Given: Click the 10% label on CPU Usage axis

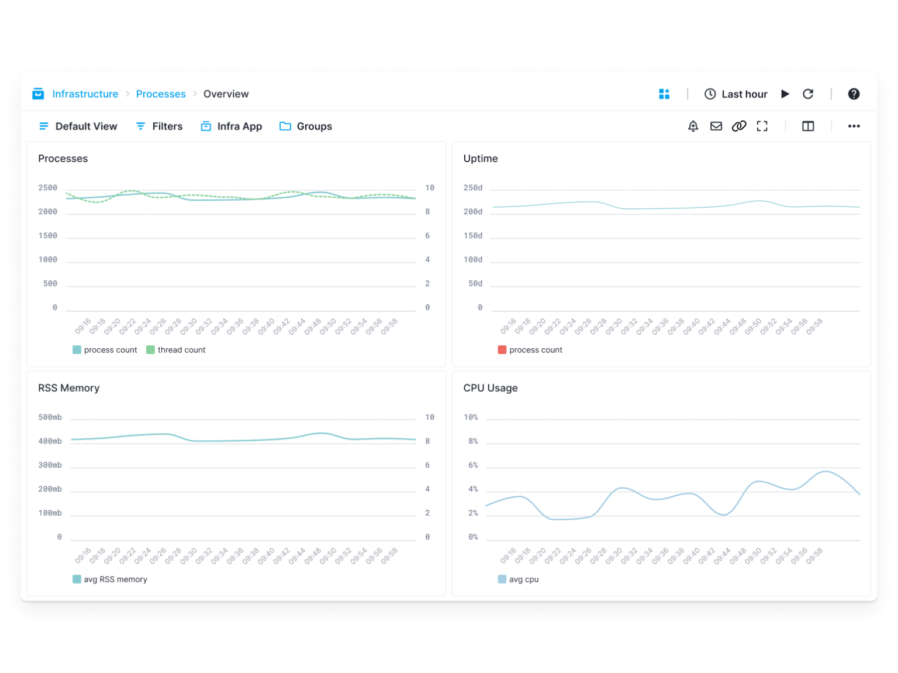Looking at the screenshot, I should pyautogui.click(x=471, y=417).
